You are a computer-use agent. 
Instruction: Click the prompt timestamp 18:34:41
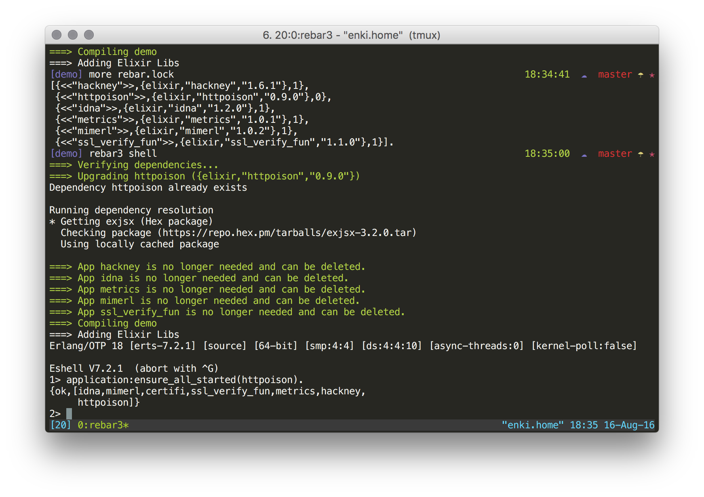547,74
